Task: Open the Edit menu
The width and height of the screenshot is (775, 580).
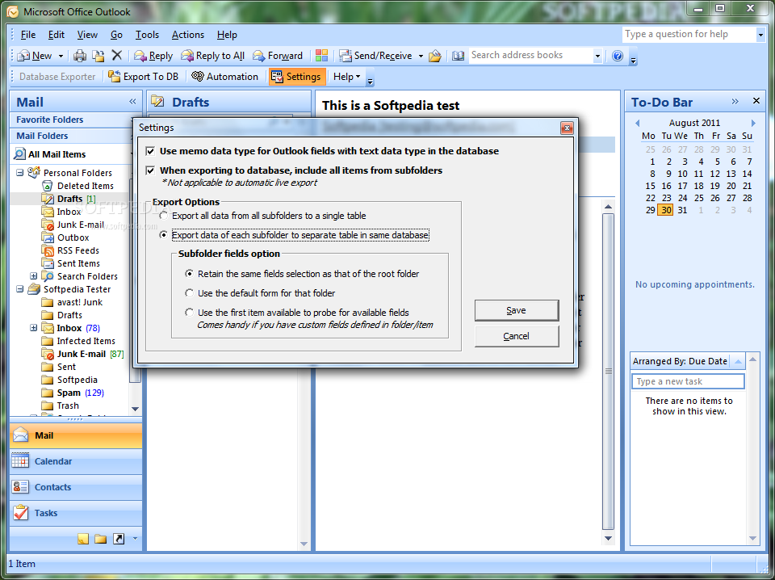Action: (x=57, y=35)
